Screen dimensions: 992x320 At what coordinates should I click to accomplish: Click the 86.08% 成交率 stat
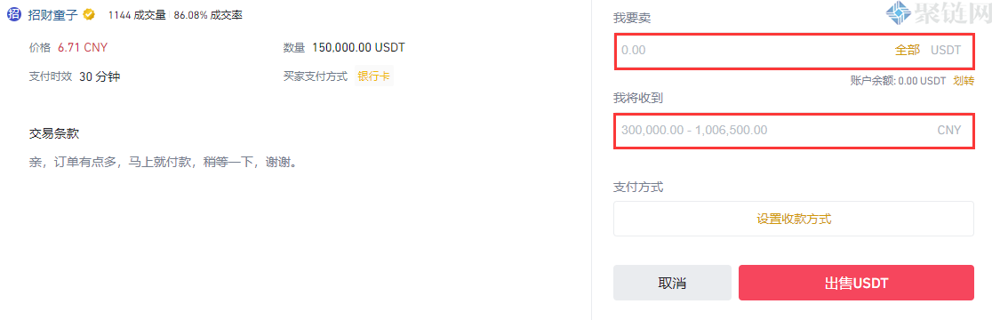click(x=207, y=14)
